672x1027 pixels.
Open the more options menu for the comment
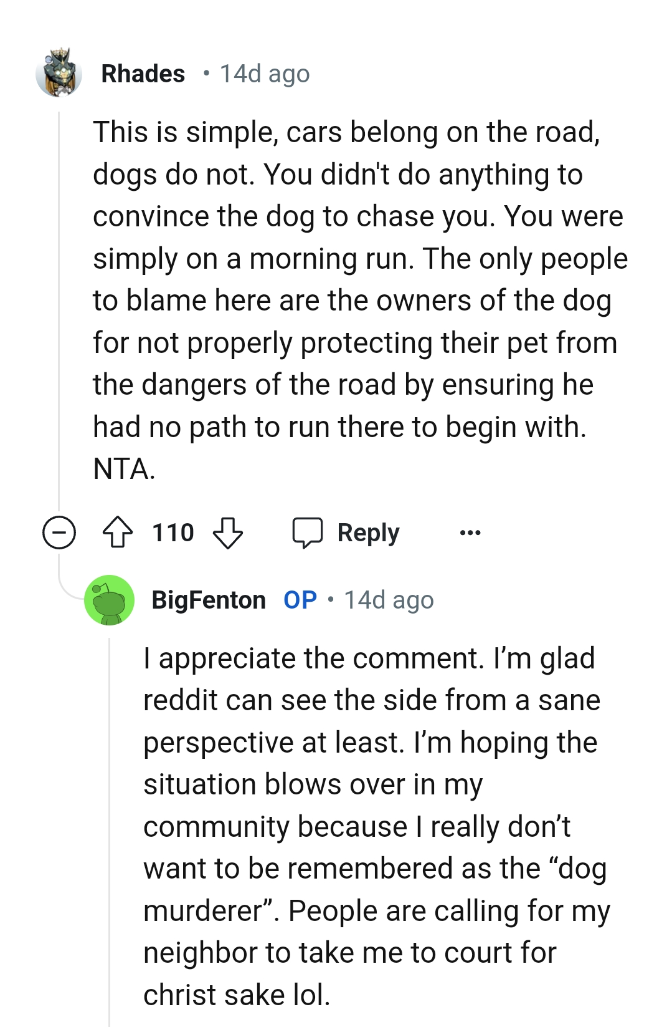click(471, 532)
